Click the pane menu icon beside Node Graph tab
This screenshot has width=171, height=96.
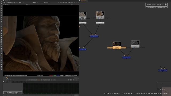[80, 1]
